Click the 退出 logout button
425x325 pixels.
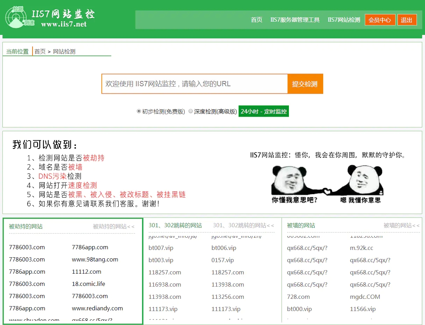click(x=406, y=20)
